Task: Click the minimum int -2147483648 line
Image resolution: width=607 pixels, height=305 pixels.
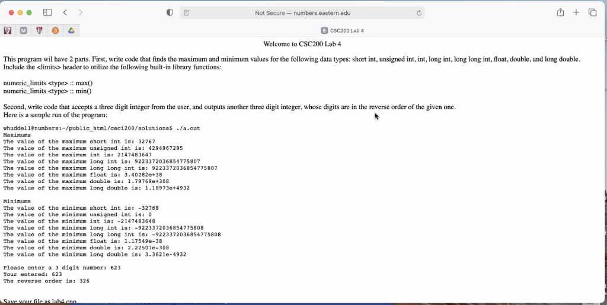Action: (79, 221)
